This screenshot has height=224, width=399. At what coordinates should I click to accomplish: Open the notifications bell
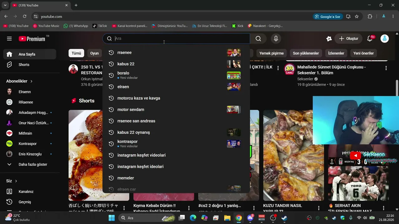[370, 39]
